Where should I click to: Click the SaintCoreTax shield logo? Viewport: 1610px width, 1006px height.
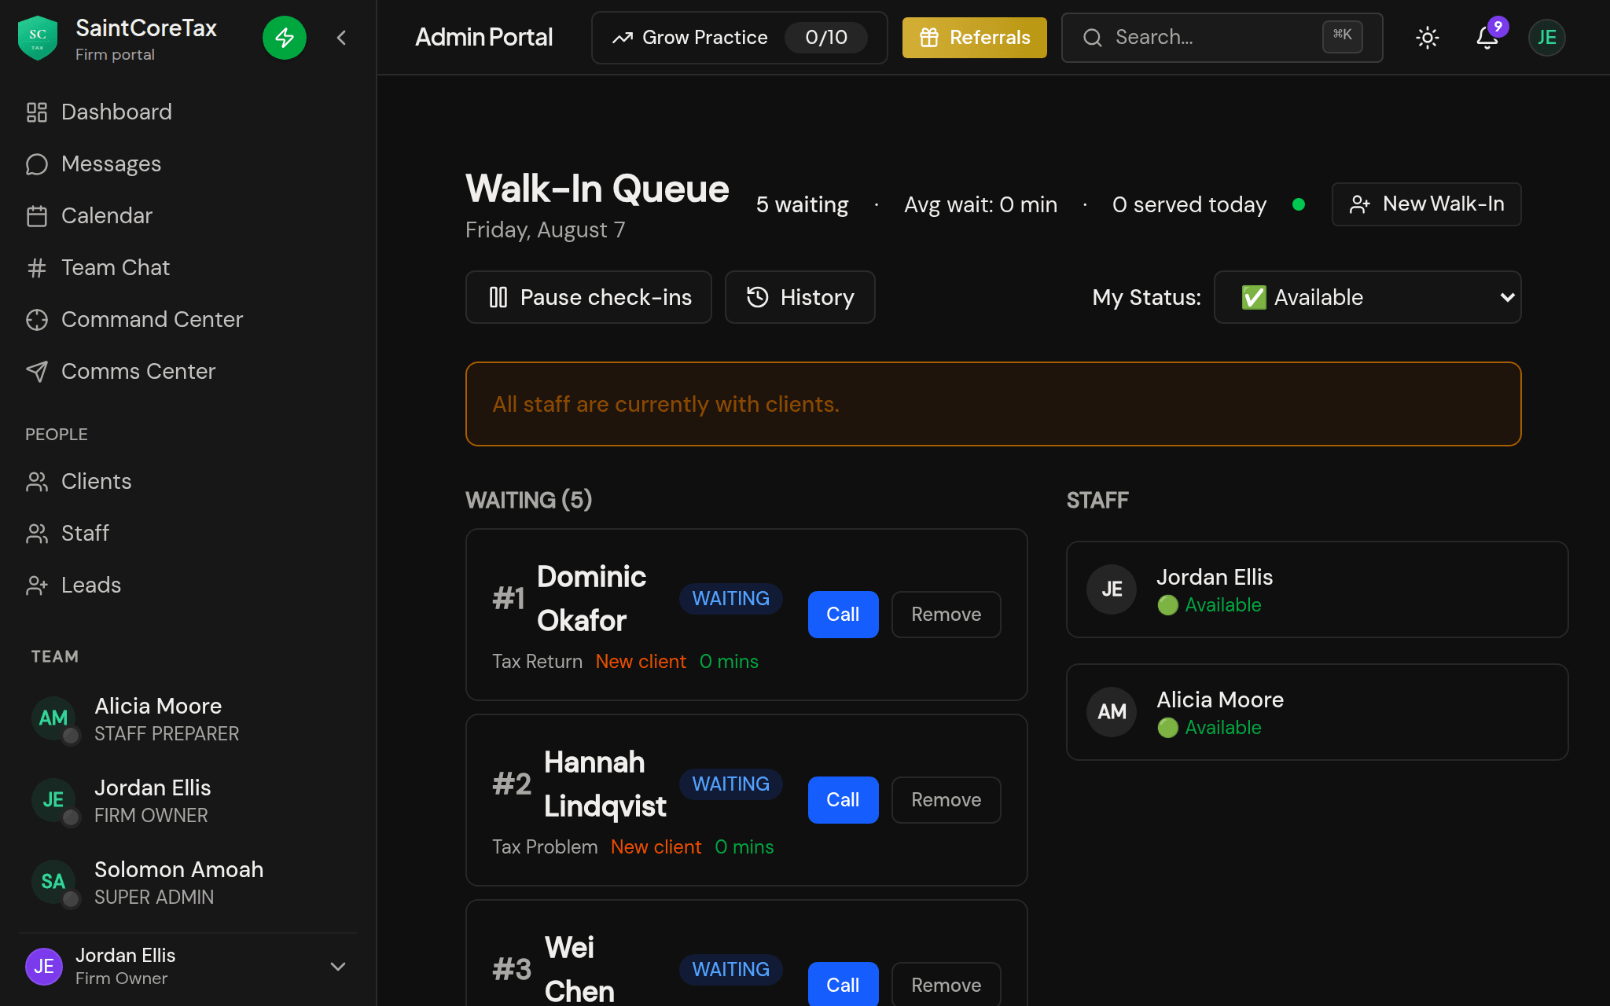(37, 38)
